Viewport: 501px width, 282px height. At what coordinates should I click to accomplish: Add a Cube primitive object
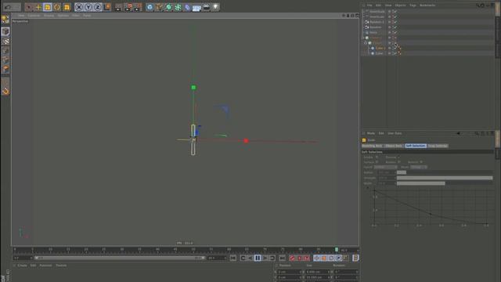point(150,7)
